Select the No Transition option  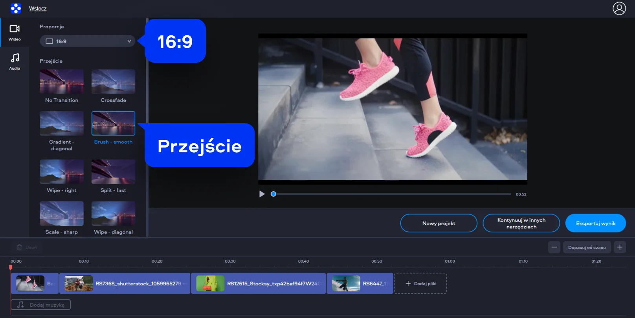pyautogui.click(x=62, y=82)
